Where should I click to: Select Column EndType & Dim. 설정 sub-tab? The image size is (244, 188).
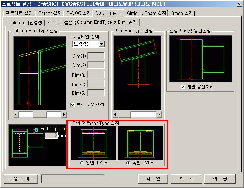tap(107, 22)
